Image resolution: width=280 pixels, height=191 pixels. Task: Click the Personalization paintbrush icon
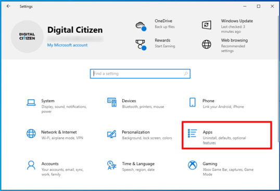click(x=111, y=134)
